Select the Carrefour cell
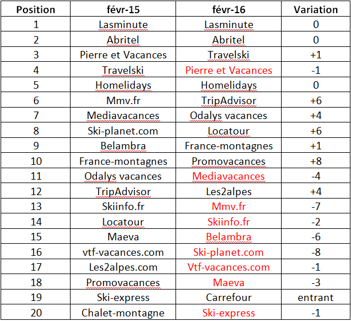351x321 pixels. pyautogui.click(x=229, y=297)
